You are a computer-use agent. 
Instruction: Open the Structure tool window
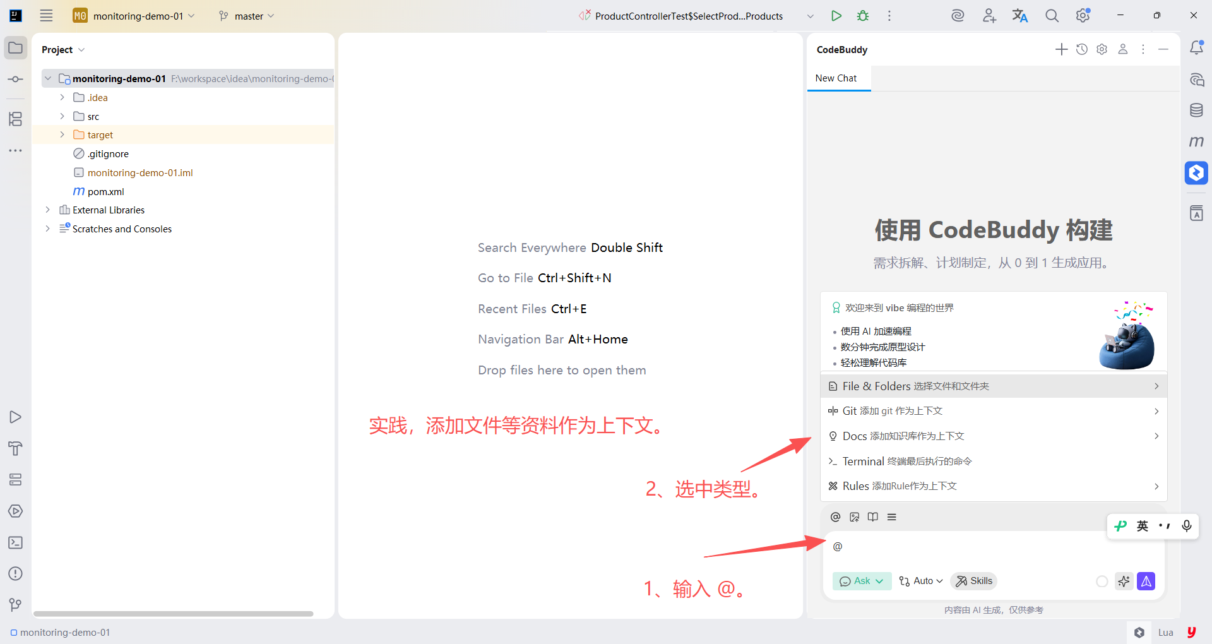tap(16, 119)
